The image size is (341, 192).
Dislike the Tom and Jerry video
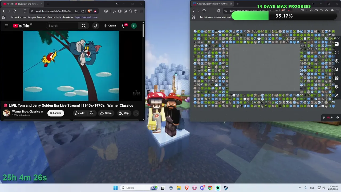(91, 113)
